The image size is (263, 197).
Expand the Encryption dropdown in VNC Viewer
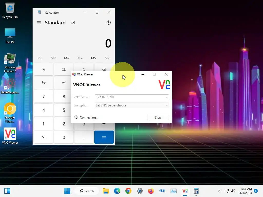pyautogui.click(x=166, y=105)
